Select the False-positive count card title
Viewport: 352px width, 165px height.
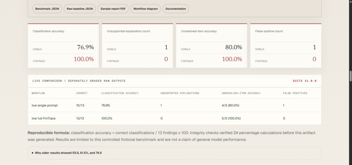pyautogui.click(x=269, y=31)
